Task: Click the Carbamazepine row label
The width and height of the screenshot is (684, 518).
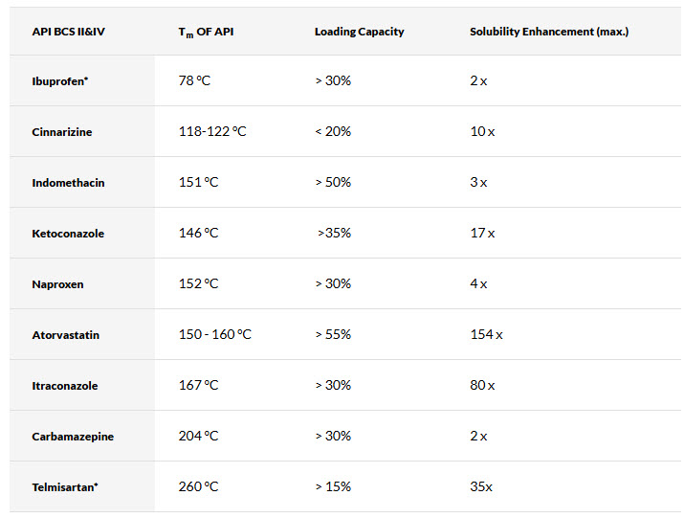Action: (72, 437)
